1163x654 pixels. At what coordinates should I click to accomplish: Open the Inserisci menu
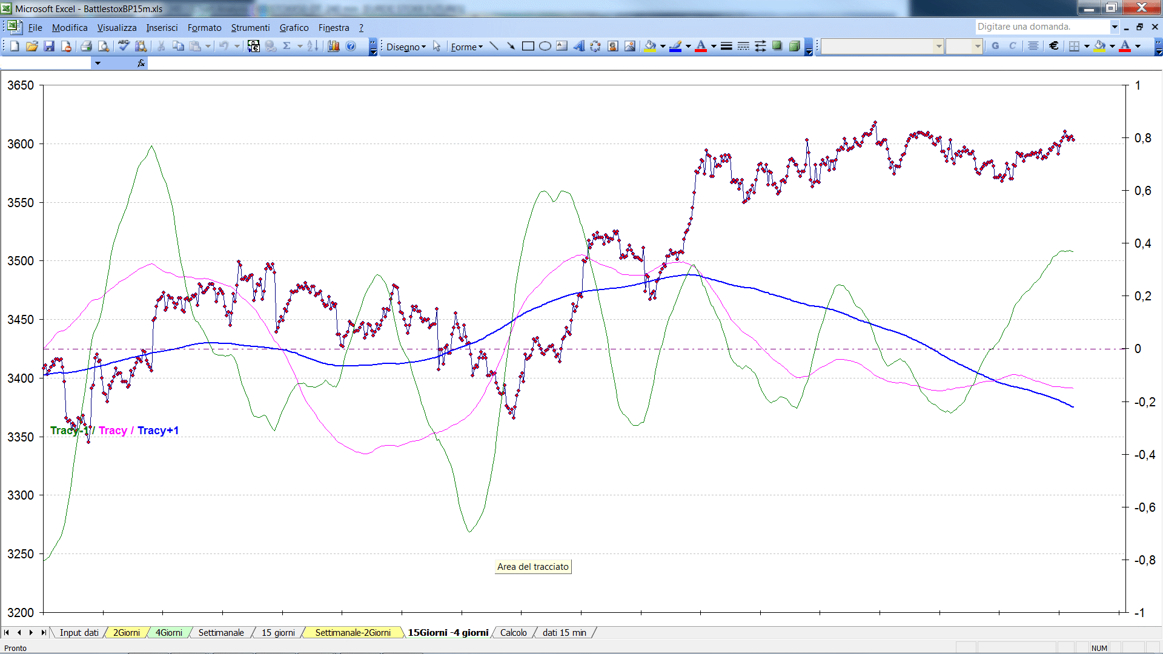(162, 27)
